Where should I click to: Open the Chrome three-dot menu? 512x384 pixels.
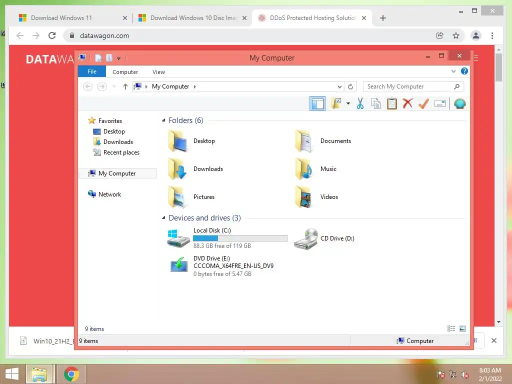click(x=492, y=35)
